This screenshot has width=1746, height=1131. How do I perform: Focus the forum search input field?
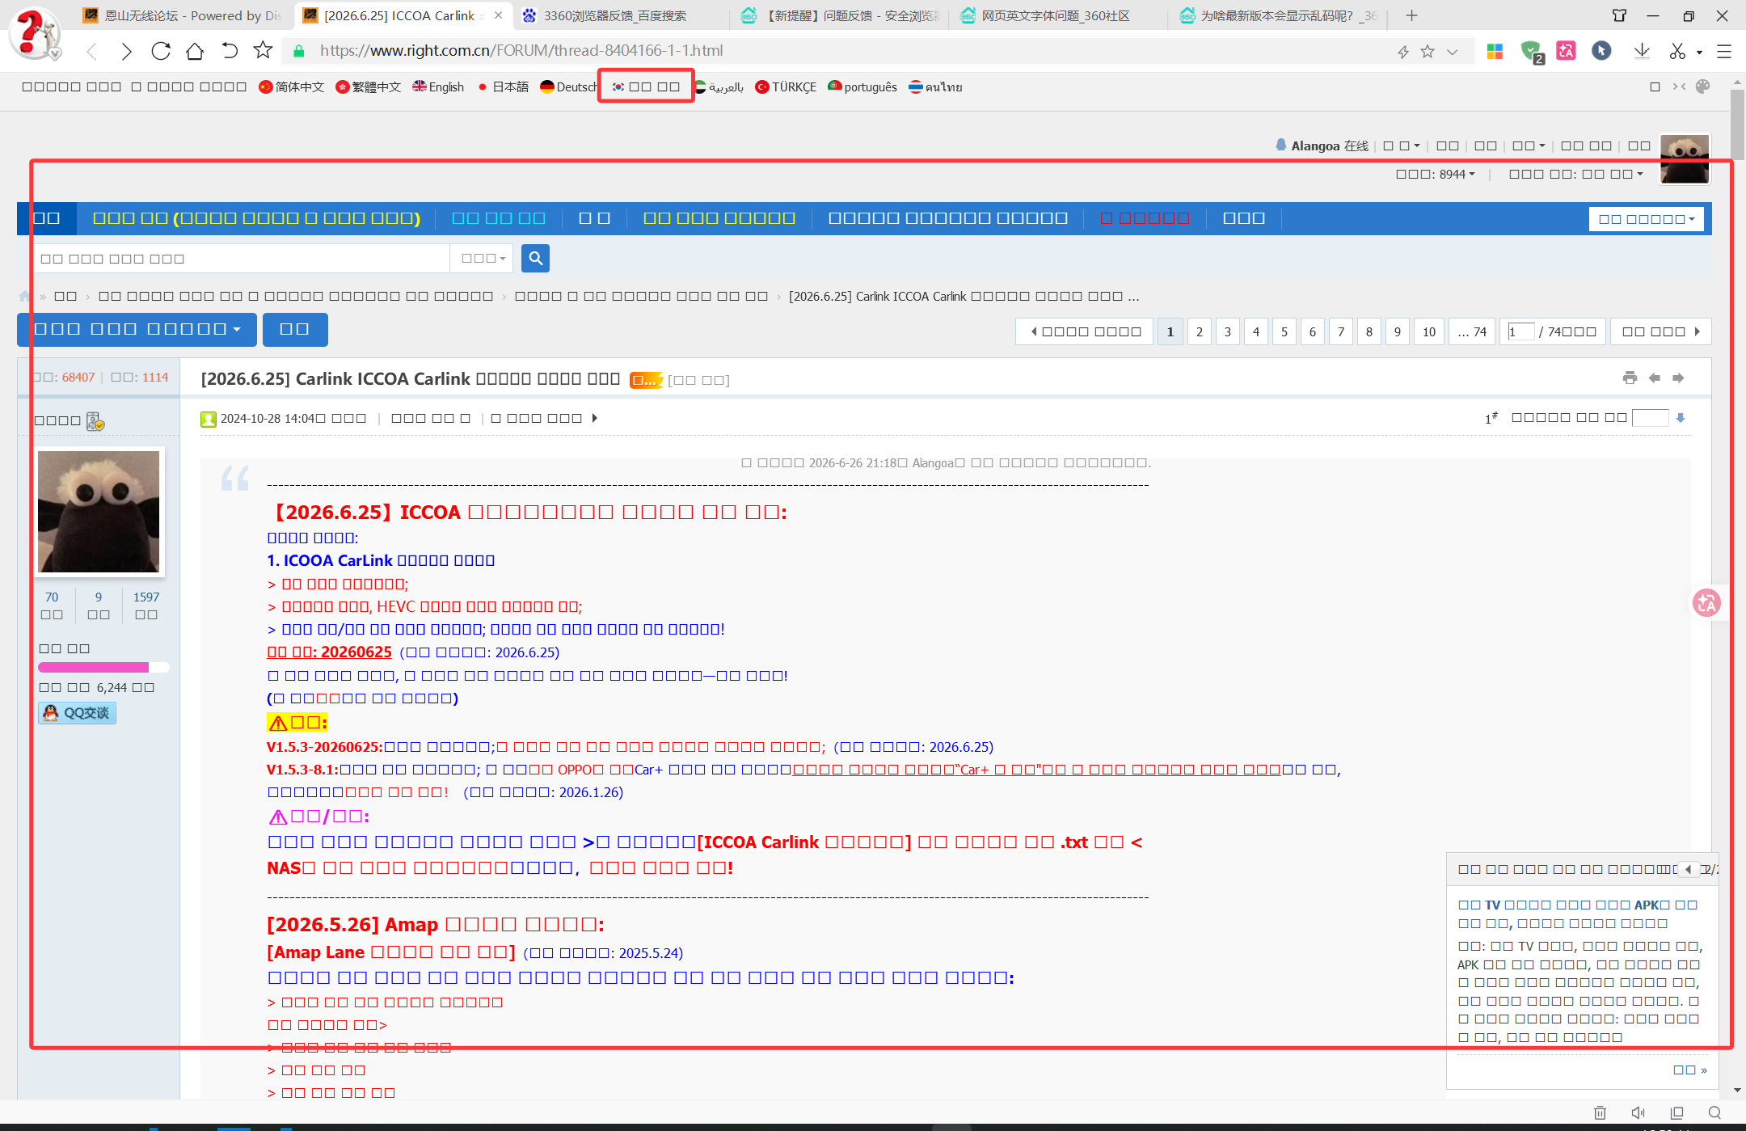coord(242,259)
